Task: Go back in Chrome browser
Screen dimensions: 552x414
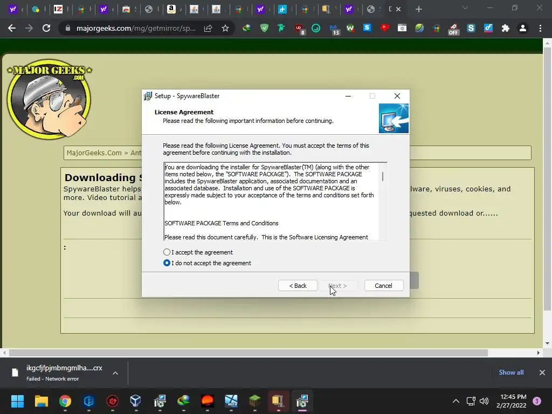Action: pos(12,28)
